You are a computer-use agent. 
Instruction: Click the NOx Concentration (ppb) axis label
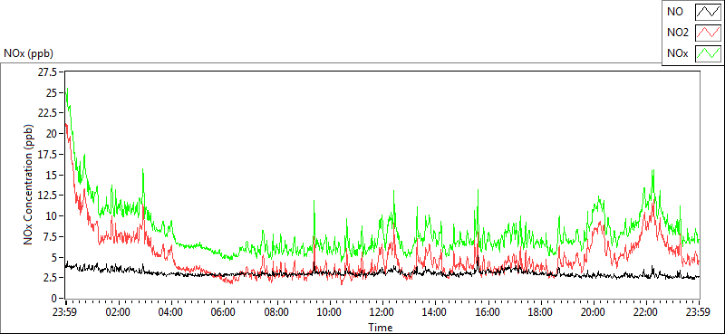(29, 184)
